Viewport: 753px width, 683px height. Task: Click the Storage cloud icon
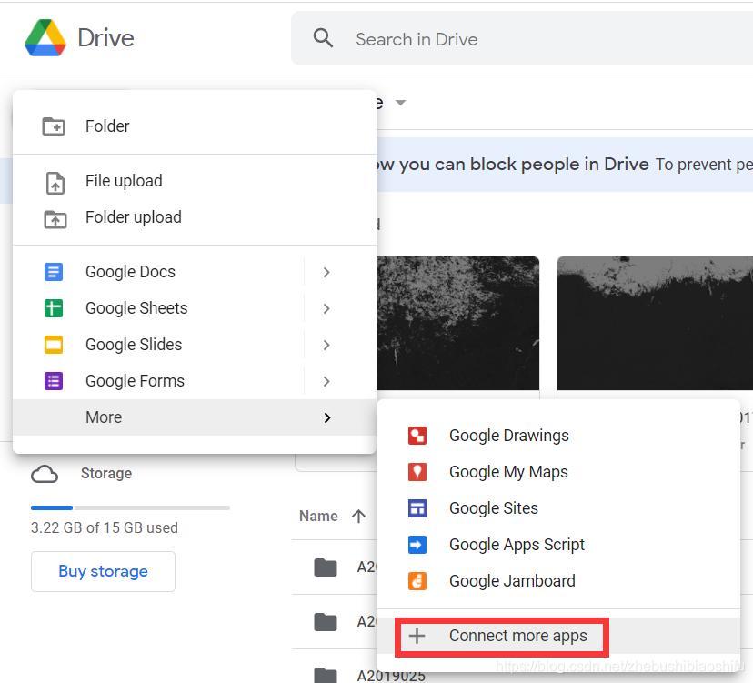(x=45, y=474)
